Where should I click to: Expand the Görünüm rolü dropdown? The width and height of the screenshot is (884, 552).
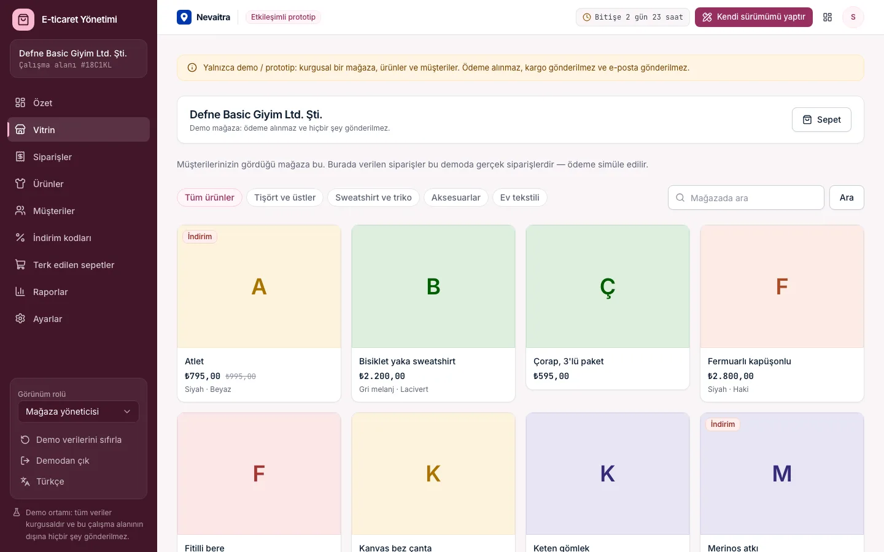[79, 412]
